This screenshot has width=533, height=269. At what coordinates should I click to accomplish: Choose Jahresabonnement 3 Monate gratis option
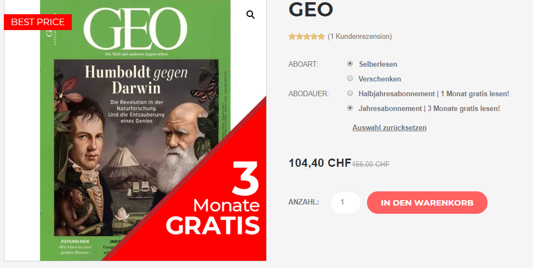(350, 108)
